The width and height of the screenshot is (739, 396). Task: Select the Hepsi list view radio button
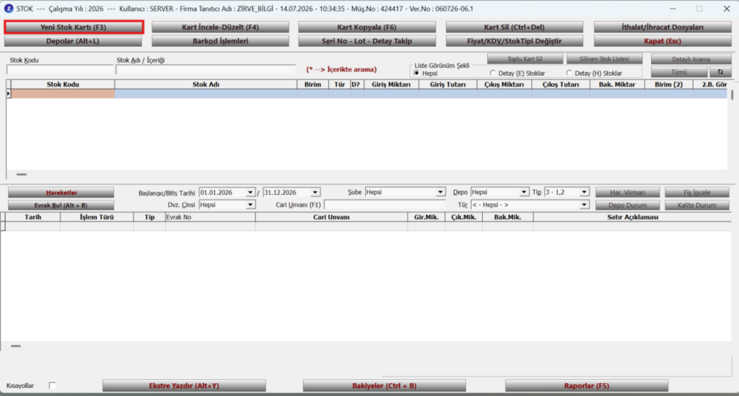416,73
